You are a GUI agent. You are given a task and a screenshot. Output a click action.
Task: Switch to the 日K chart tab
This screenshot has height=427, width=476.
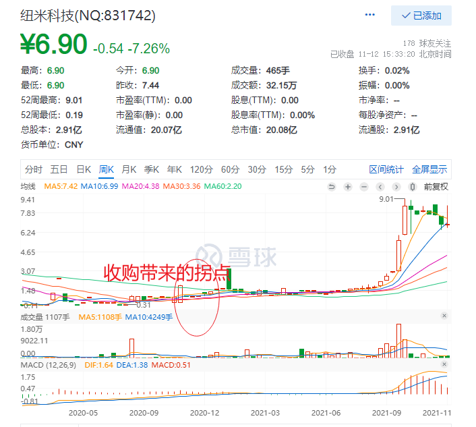click(84, 169)
